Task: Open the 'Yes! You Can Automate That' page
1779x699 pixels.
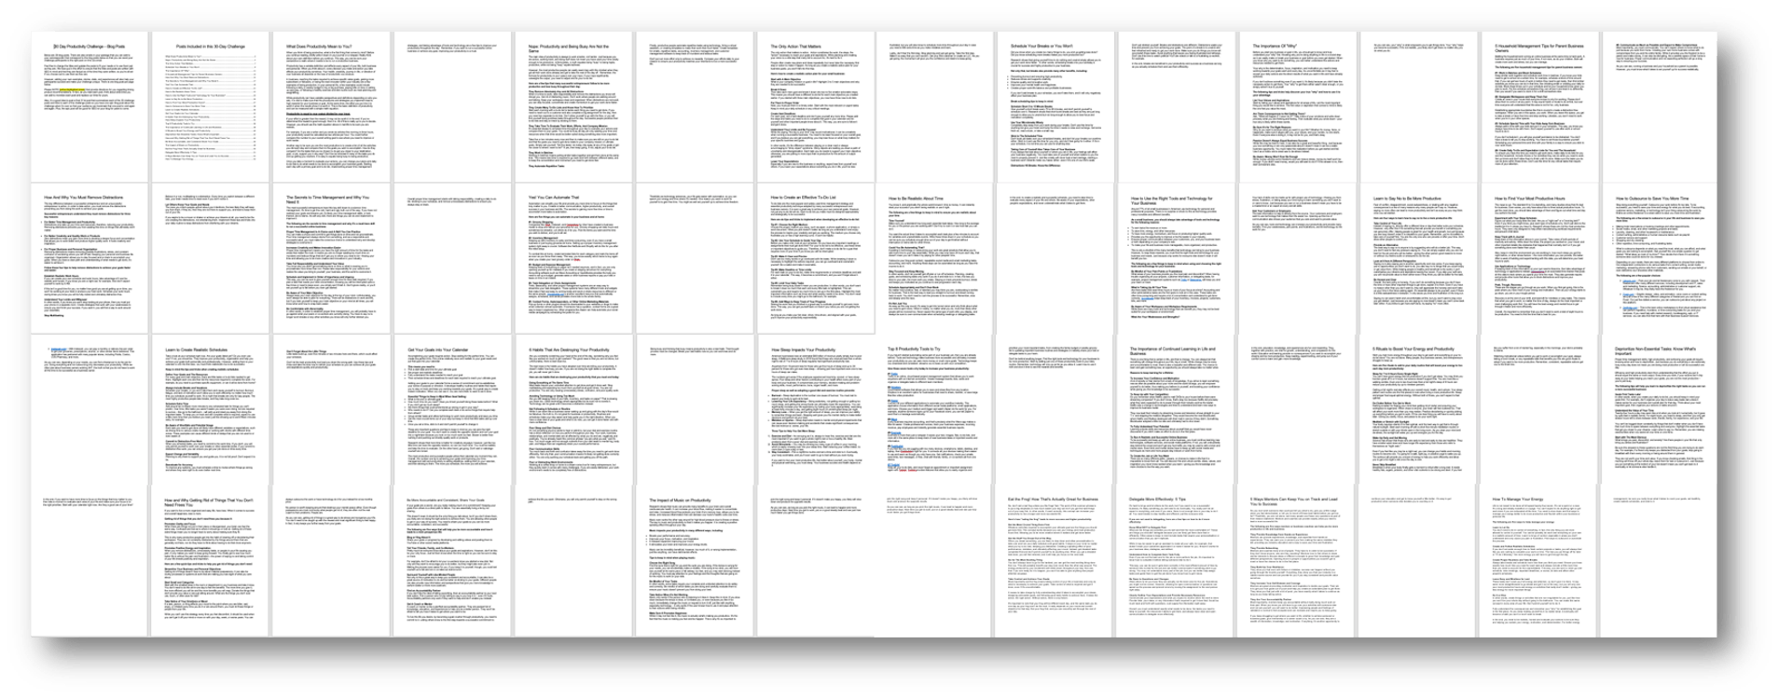Action: (x=572, y=258)
